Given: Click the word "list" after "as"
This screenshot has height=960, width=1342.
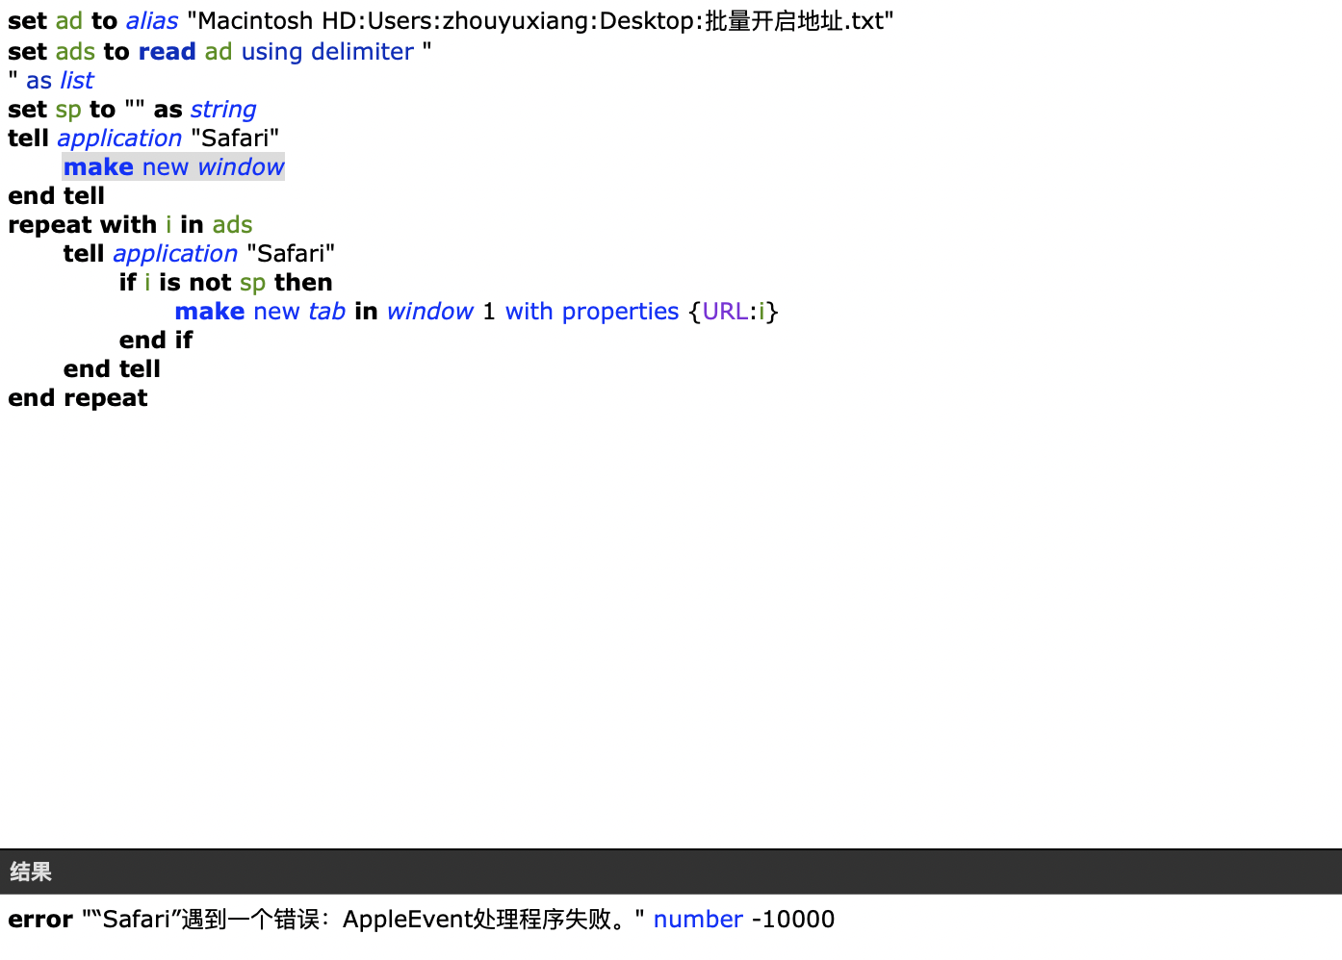Looking at the screenshot, I should [x=77, y=81].
